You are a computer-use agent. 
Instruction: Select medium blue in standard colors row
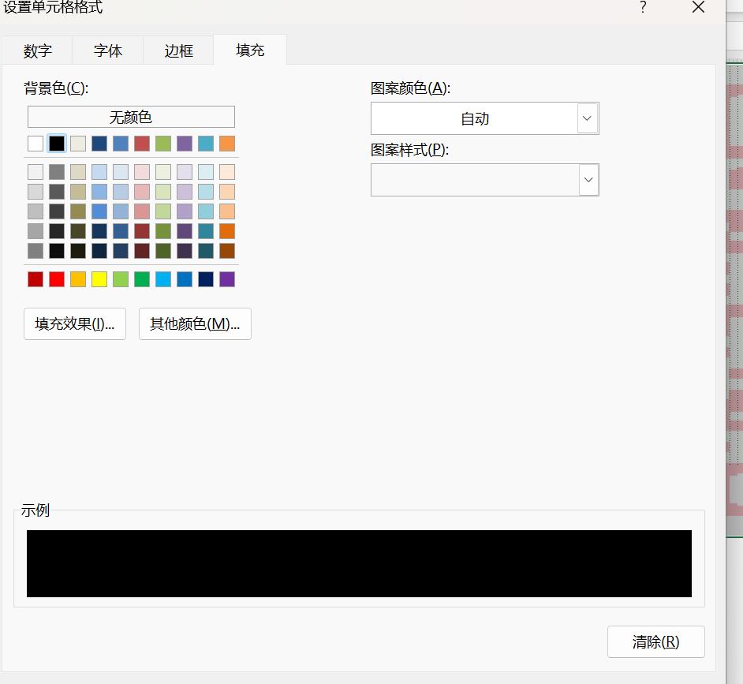185,279
